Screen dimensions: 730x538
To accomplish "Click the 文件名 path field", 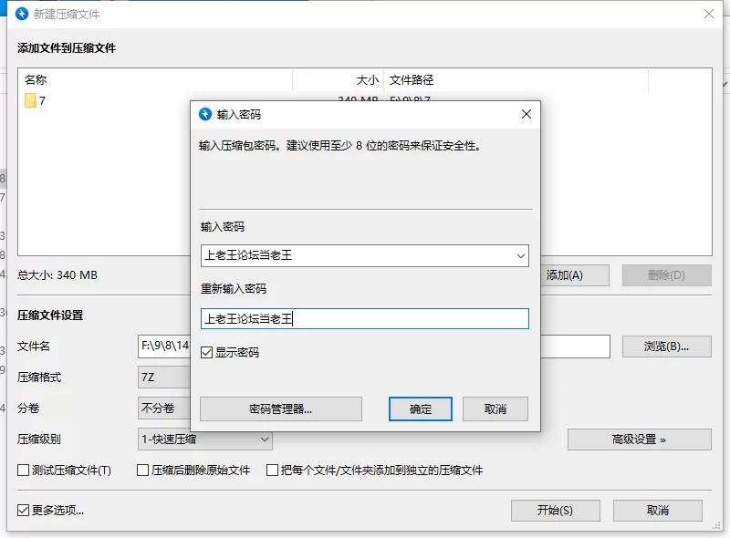I will (164, 347).
